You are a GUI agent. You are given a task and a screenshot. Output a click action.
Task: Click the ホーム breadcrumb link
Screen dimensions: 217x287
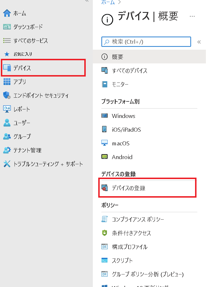pos(108,2)
